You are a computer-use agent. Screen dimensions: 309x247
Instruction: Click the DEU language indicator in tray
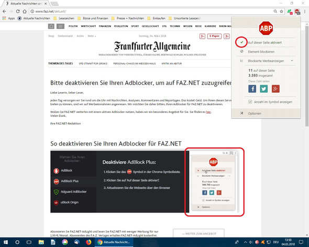point(276,242)
